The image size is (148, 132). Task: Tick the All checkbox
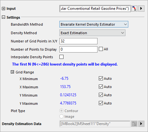pyautogui.click(x=101, y=49)
